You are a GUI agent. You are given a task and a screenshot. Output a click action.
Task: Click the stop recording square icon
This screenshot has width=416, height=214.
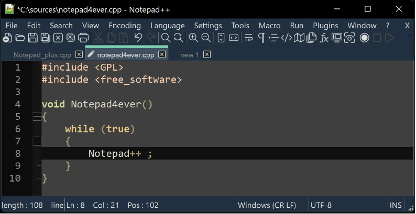377,38
